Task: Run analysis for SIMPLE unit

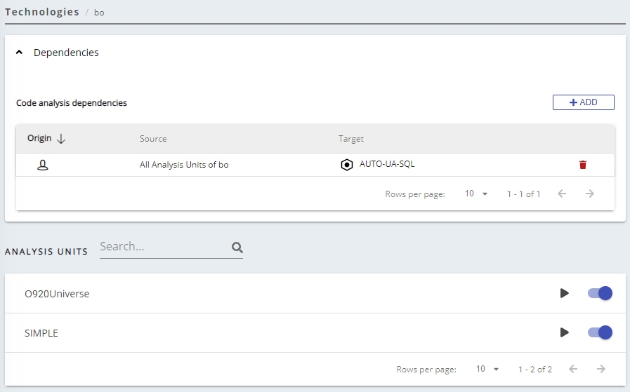Action: point(564,332)
